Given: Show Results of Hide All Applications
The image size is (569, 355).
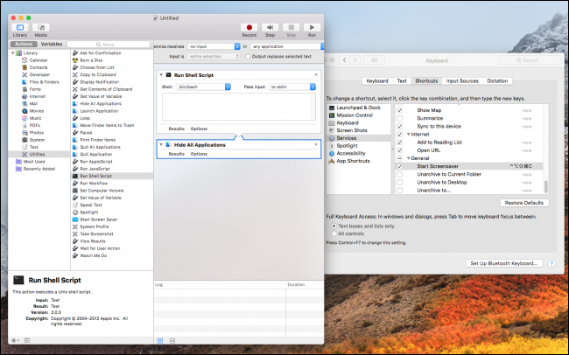Looking at the screenshot, I should 176,154.
